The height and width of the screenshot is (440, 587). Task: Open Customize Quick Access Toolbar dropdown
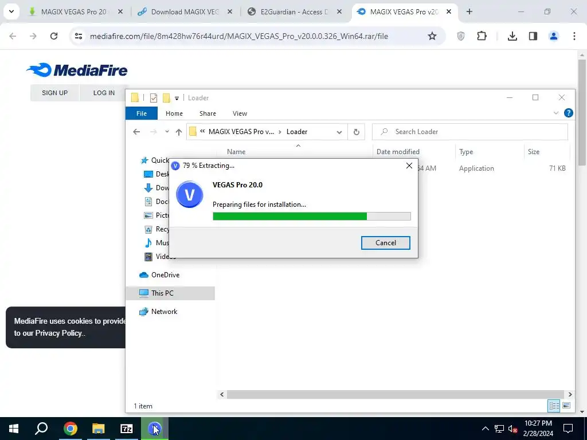click(x=177, y=99)
